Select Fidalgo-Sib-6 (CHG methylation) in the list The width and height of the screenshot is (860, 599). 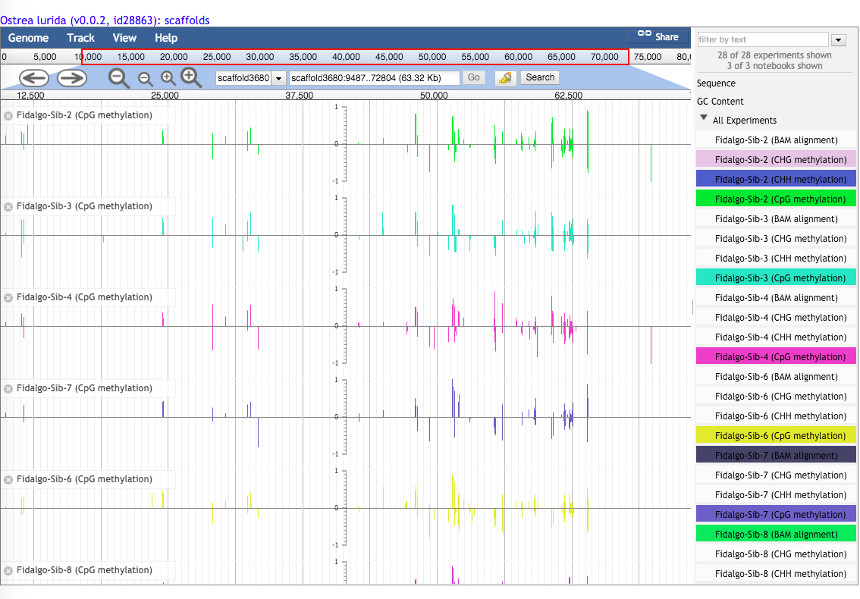(x=776, y=397)
